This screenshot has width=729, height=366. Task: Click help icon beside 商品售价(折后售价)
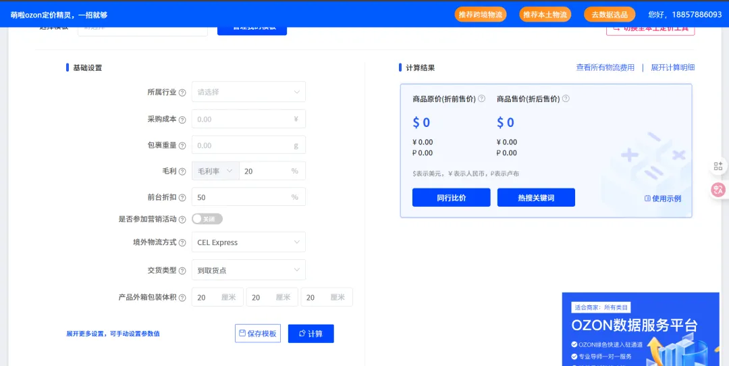click(566, 99)
